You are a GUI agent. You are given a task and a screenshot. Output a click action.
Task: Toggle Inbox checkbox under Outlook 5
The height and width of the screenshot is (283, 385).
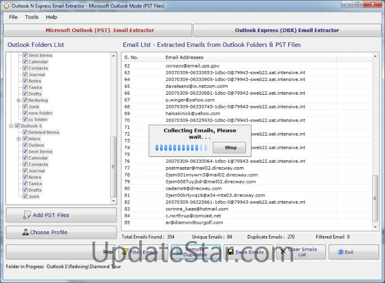(x=25, y=139)
